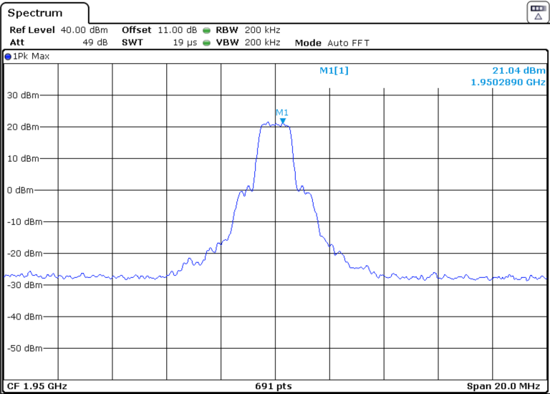Select the M1 marker triangle on the trace
The height and width of the screenshot is (394, 550).
[x=283, y=121]
